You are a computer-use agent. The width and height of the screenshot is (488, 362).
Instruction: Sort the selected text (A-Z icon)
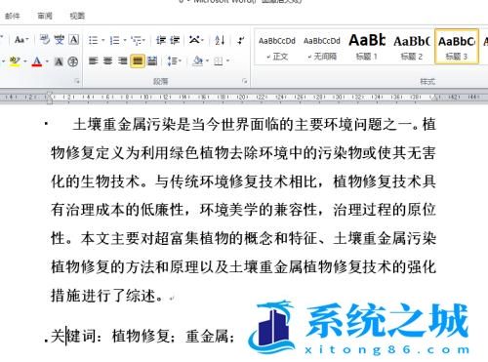[220, 40]
